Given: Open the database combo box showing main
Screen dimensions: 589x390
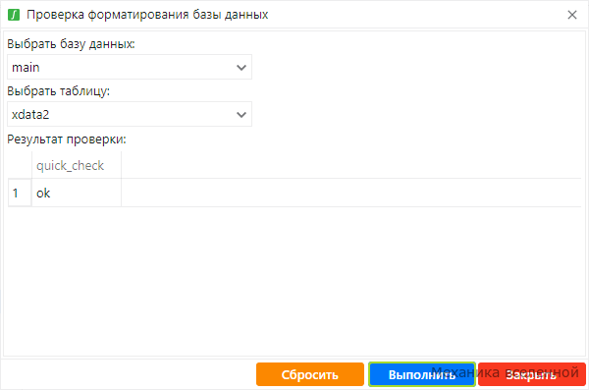Looking at the screenshot, I should (130, 67).
